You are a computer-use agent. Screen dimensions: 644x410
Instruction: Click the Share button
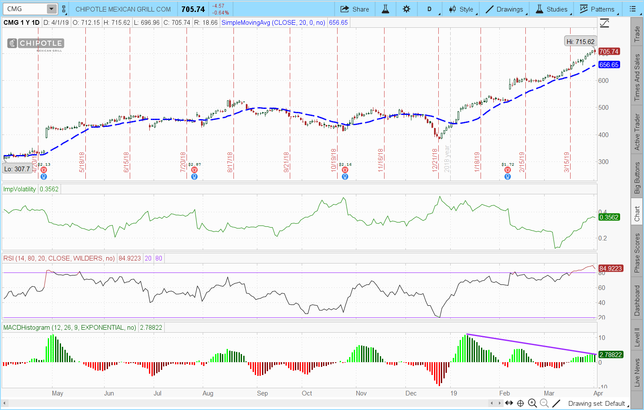pos(355,9)
